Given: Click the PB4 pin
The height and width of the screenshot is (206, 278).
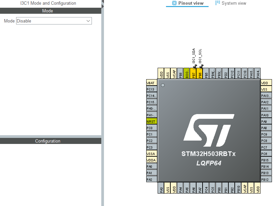Looking at the screenshot, I should tap(213, 73).
